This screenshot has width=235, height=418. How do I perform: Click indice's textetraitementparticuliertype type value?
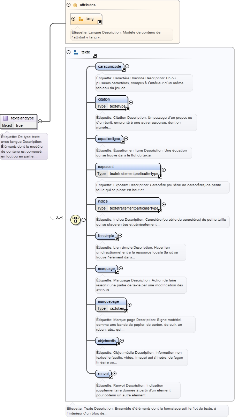pyautogui.click(x=134, y=208)
